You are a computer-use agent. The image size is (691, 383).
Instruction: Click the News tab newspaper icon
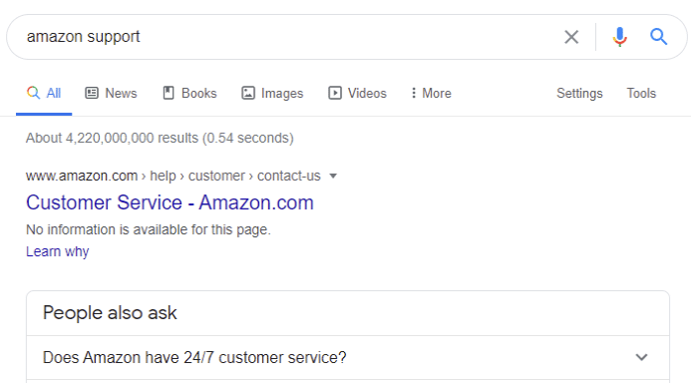(x=92, y=93)
